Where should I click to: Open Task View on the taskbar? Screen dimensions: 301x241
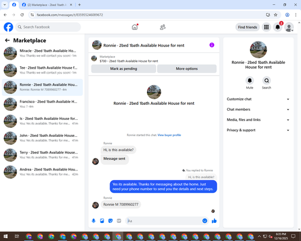tap(17, 236)
